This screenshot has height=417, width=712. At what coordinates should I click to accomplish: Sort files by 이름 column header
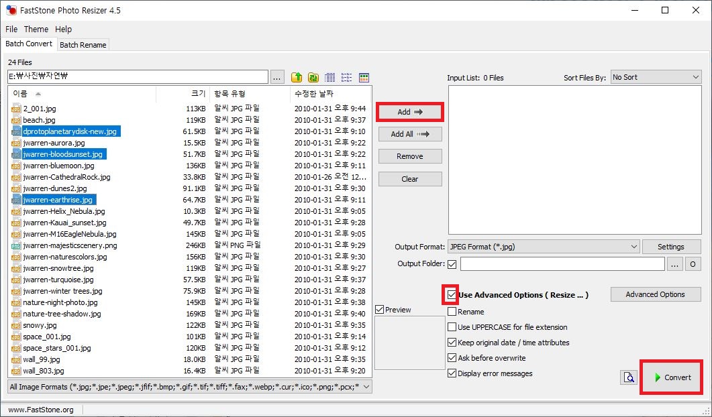[82, 94]
